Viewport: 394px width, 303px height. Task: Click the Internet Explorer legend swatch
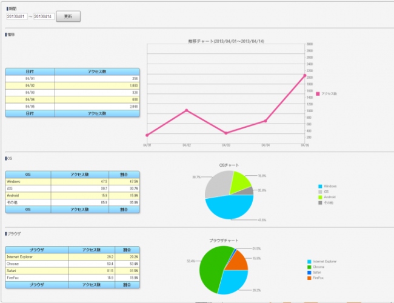309,262
